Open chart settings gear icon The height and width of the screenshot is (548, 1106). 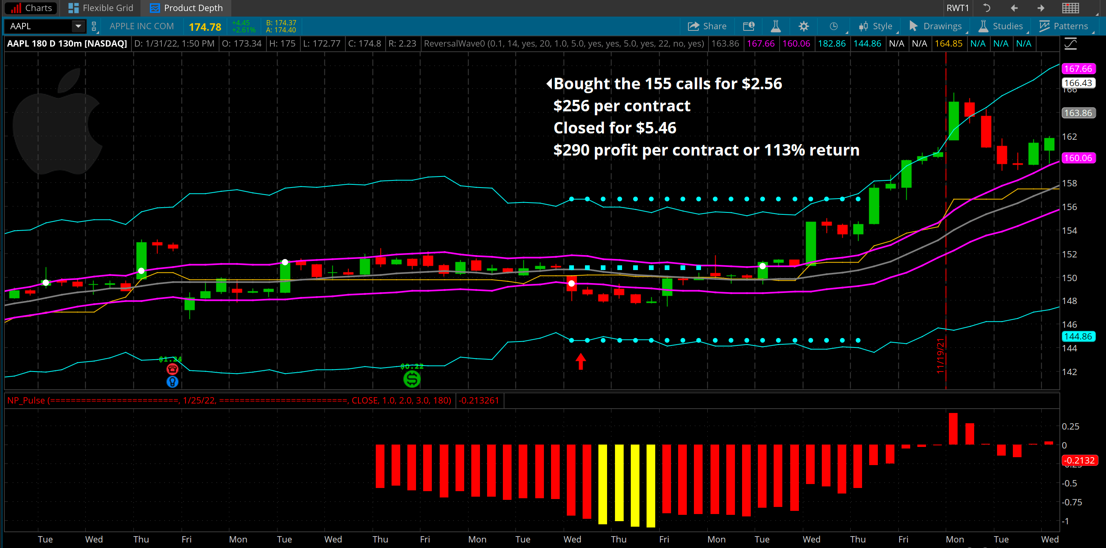click(x=803, y=26)
